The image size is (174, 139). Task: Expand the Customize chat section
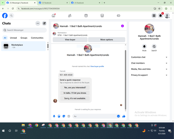click(x=149, y=57)
